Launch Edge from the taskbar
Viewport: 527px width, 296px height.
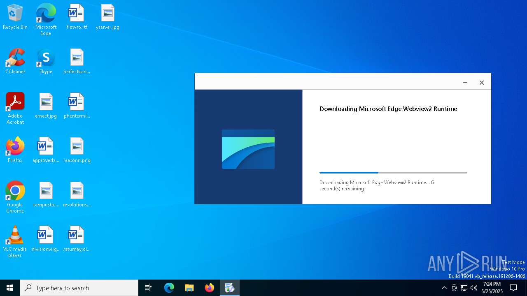point(169,288)
